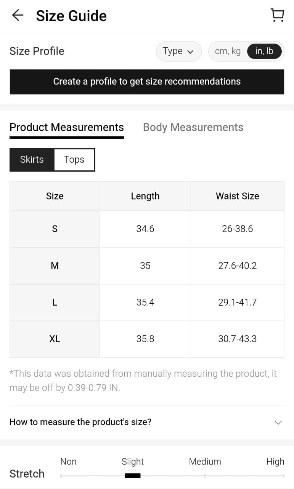This screenshot has height=489, width=294.
Task: Select the XL size row
Action: pos(55,339)
